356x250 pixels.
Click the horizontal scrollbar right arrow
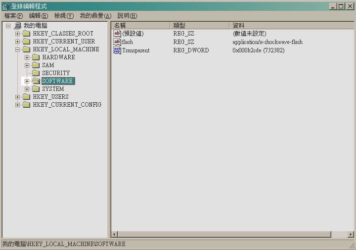pos(351,234)
